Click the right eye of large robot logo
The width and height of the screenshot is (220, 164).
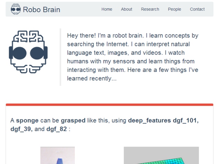(x=37, y=53)
